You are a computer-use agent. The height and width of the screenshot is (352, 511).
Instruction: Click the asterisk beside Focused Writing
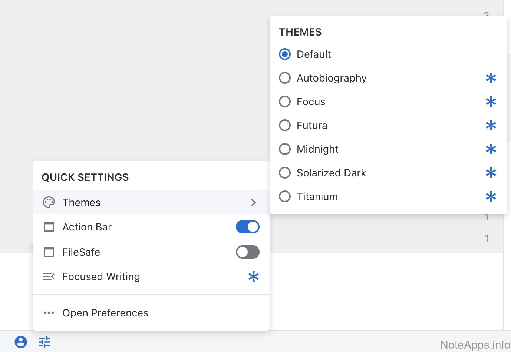pyautogui.click(x=254, y=276)
